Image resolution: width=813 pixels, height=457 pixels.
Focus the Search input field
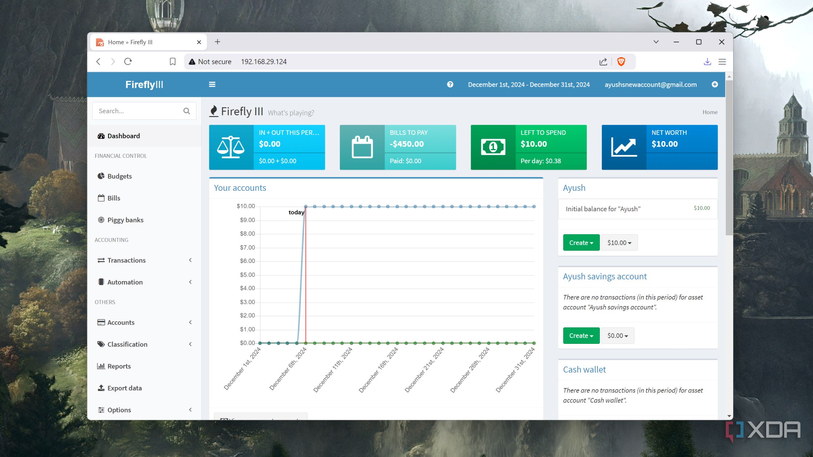[x=140, y=111]
